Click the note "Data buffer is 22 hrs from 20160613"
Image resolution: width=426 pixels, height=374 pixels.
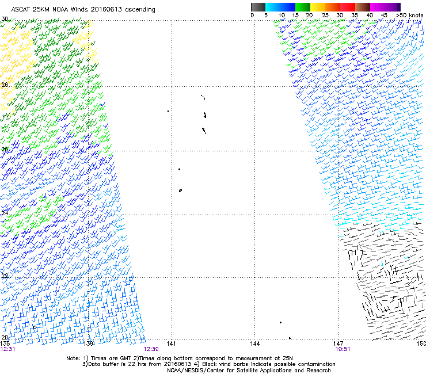pyautogui.click(x=139, y=364)
